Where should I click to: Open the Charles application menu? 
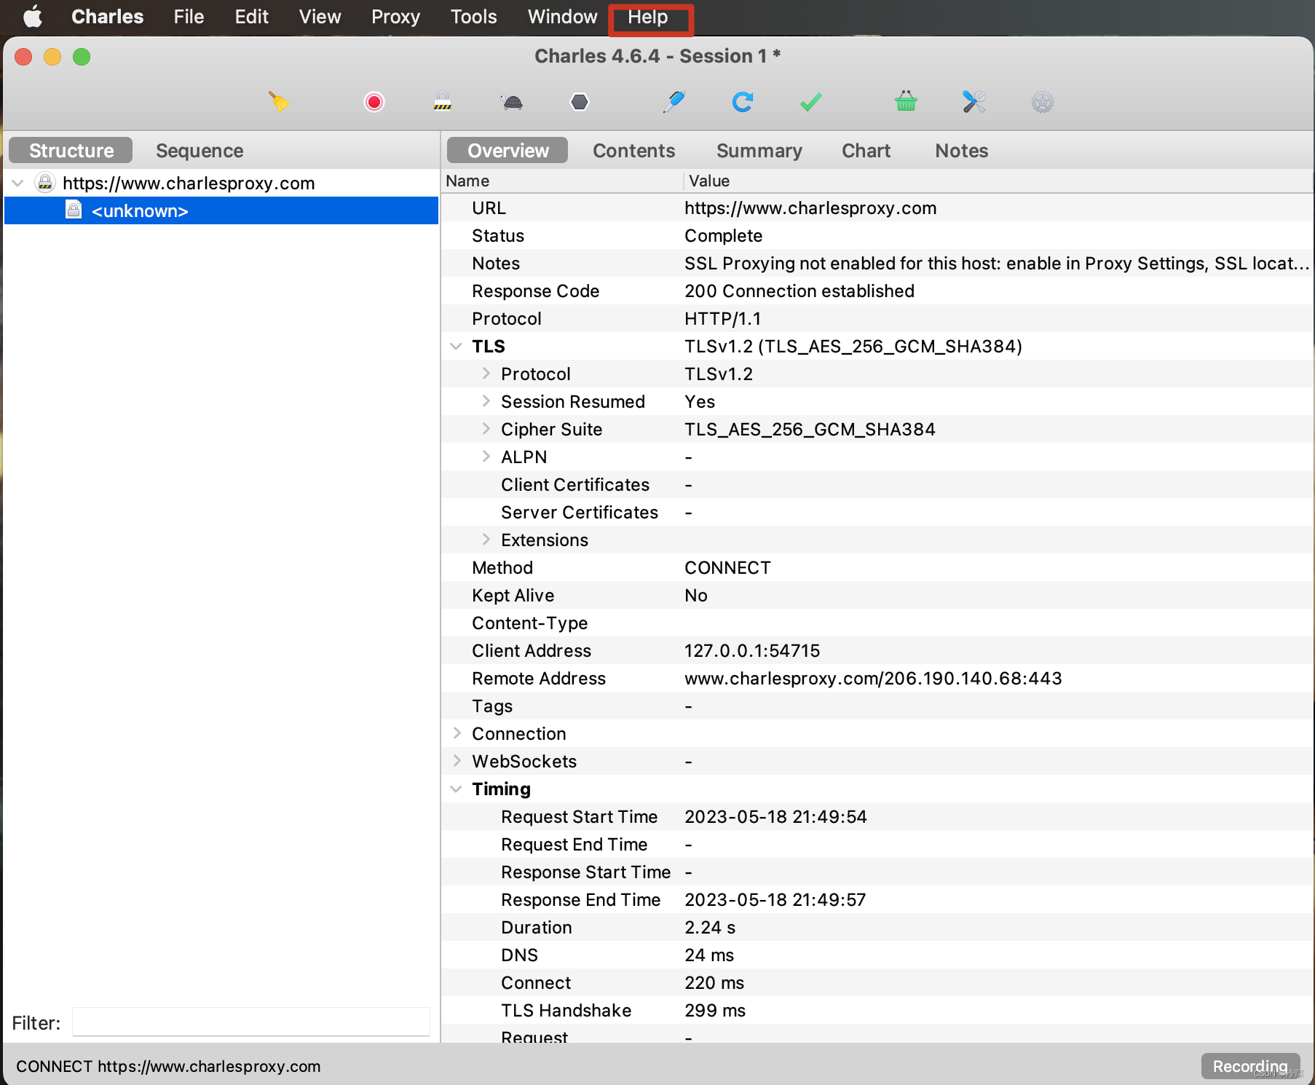point(108,17)
